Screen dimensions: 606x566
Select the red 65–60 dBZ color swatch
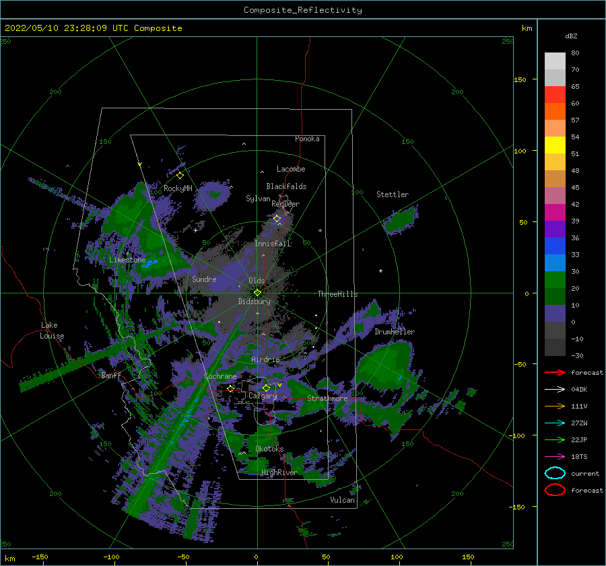tap(555, 95)
